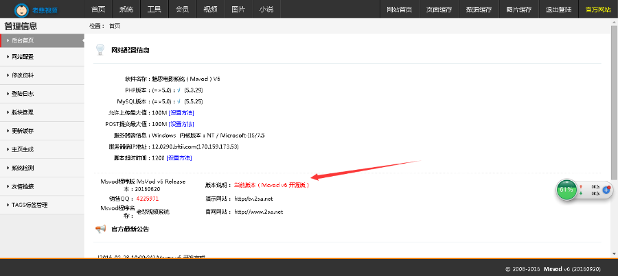The width and height of the screenshot is (618, 276).
Task: Click the 退出登陆 logout button
Action: click(558, 10)
